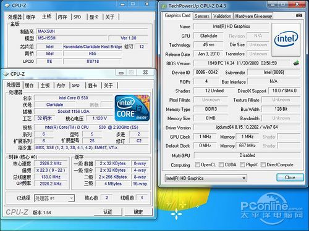Click the MAXSUN manufacturer field
The height and width of the screenshot is (231, 309).
pyautogui.click(x=92, y=31)
